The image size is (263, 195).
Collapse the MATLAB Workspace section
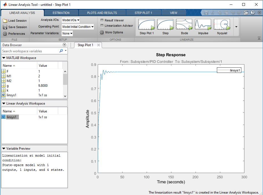click(4, 58)
